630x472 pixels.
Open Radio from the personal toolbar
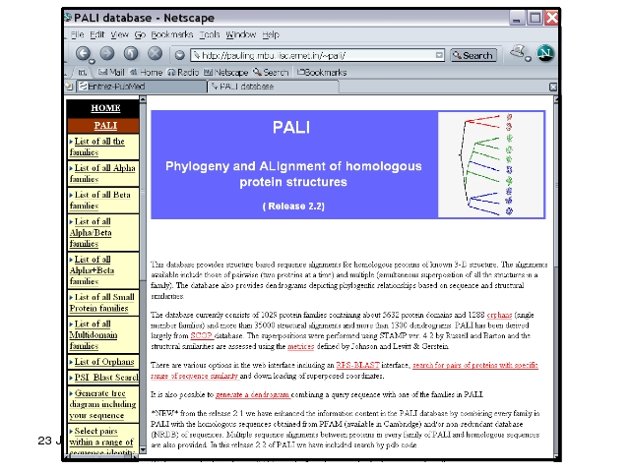pyautogui.click(x=184, y=72)
